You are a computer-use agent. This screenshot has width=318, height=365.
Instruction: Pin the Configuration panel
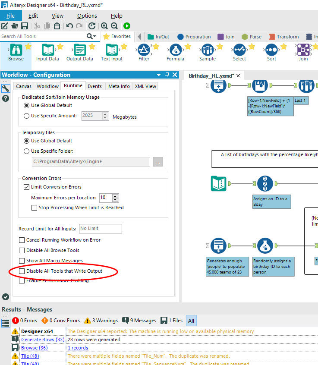click(167, 75)
